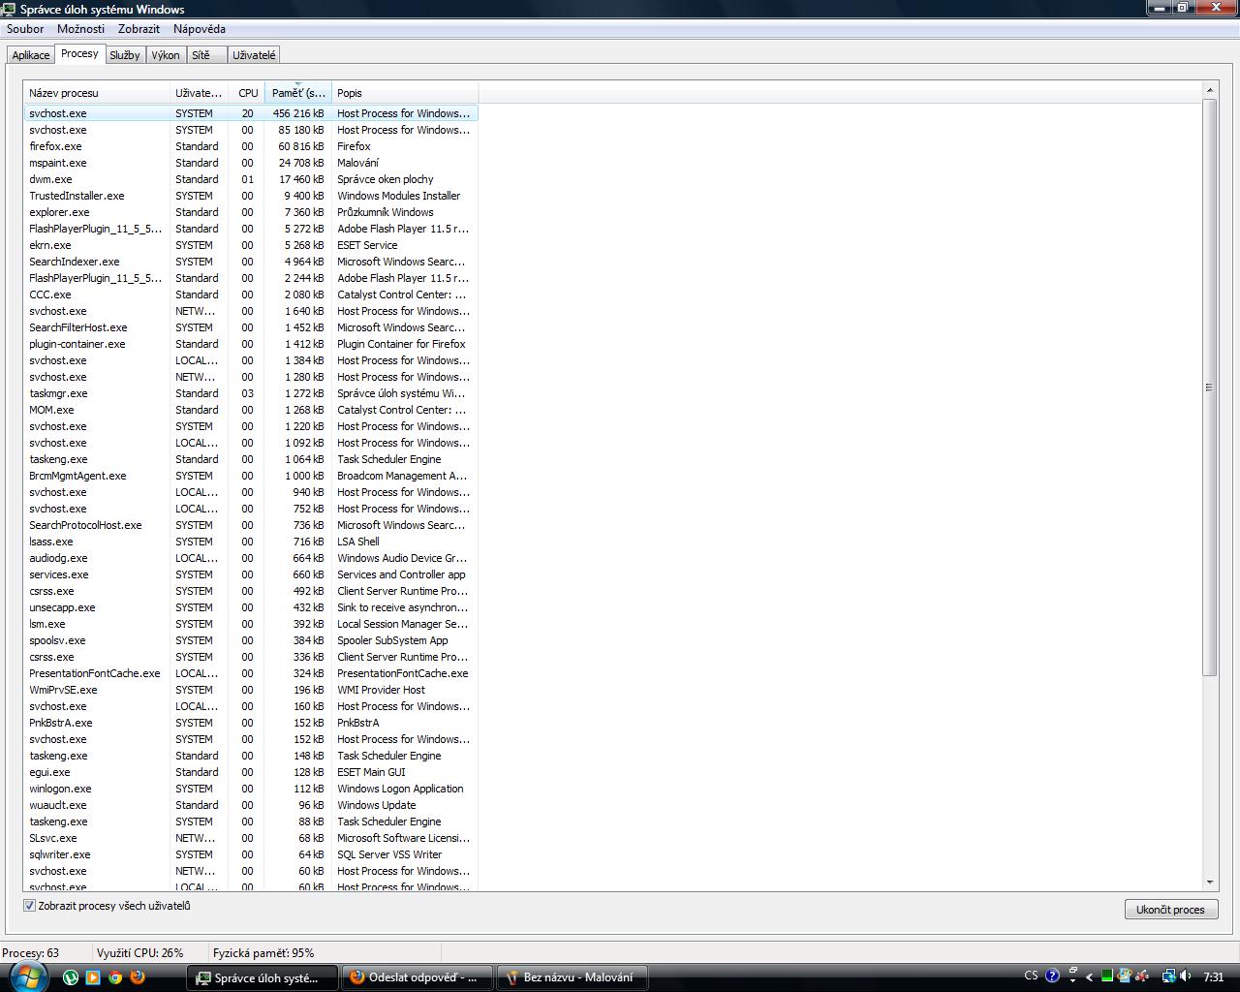1240x992 pixels.
Task: Select the explorer.exe process row
Action: point(251,212)
